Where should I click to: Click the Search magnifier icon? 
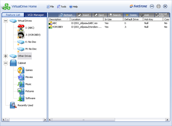click(110, 15)
